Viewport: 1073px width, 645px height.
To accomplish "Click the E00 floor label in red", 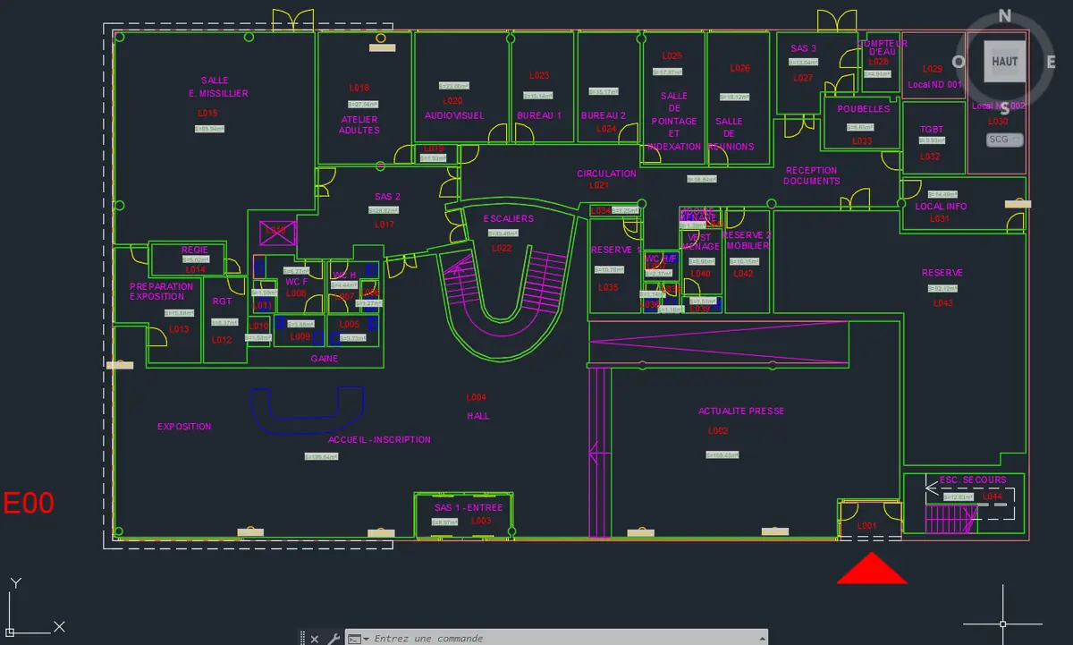I will (31, 503).
